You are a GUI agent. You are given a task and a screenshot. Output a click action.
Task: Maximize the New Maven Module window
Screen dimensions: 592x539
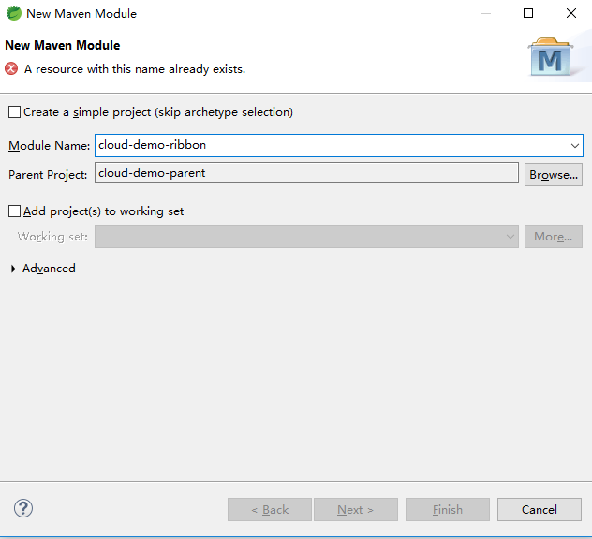pyautogui.click(x=528, y=14)
